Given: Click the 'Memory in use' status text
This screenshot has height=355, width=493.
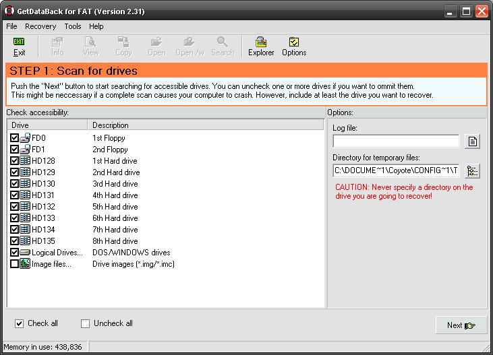Looking at the screenshot, I should 42,347.
